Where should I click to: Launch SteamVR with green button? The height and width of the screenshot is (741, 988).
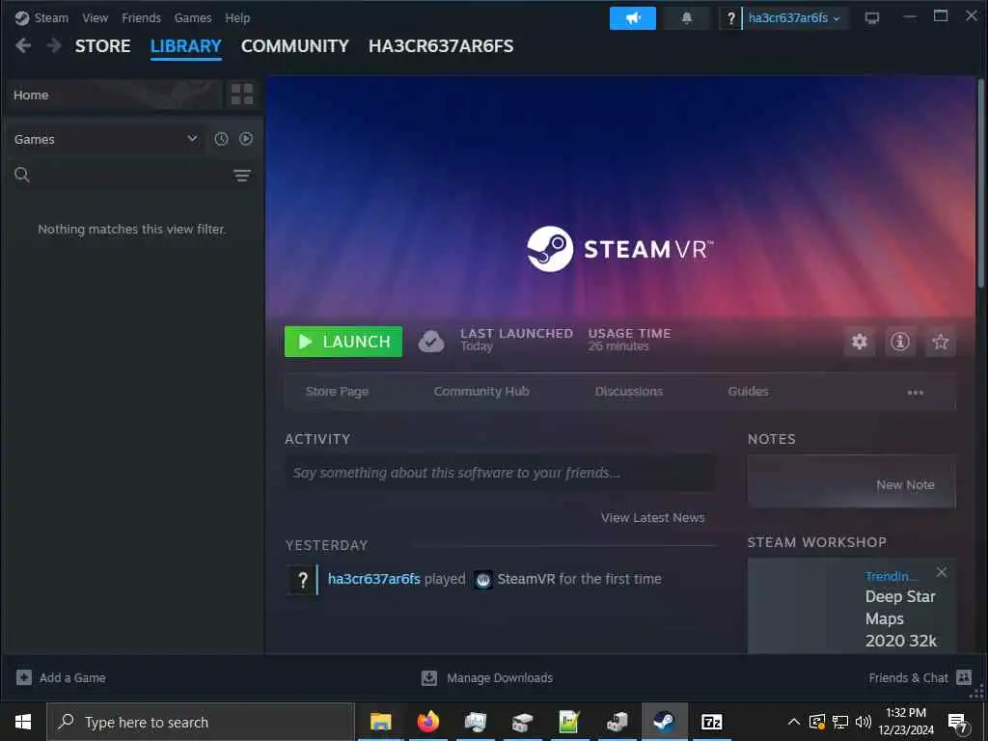(343, 342)
